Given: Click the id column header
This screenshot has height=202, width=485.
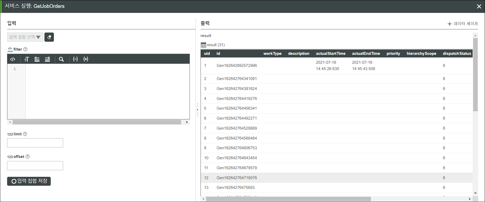Looking at the screenshot, I should point(218,54).
